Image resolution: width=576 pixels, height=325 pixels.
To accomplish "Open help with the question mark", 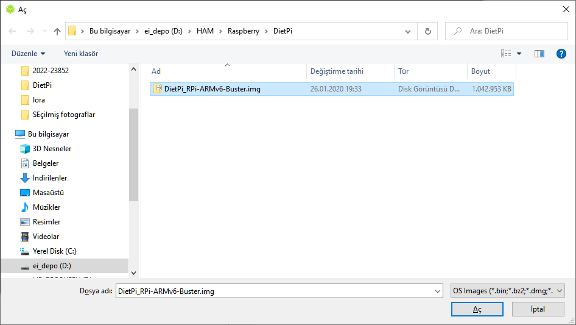I will pyautogui.click(x=561, y=54).
